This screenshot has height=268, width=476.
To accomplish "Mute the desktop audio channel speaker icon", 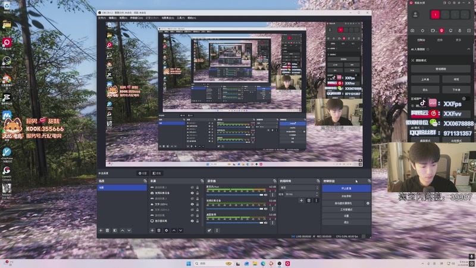I will tap(266, 223).
